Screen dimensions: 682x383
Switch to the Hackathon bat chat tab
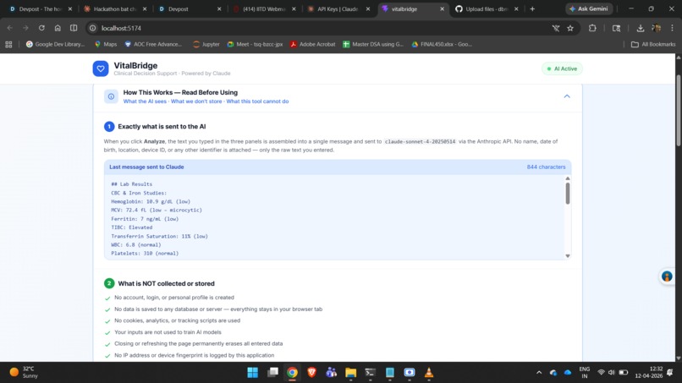click(x=116, y=8)
